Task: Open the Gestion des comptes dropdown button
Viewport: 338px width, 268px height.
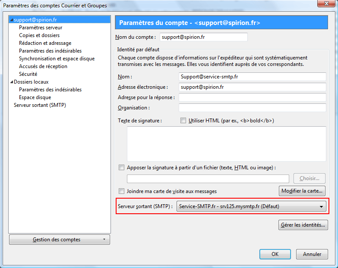Action: click(x=60, y=240)
